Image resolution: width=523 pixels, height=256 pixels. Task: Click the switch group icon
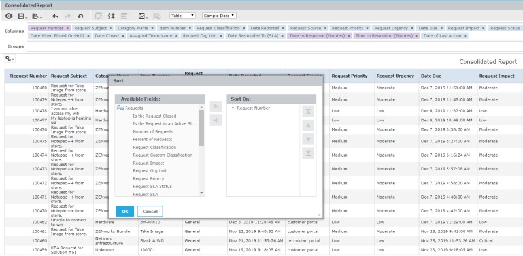pos(99,16)
